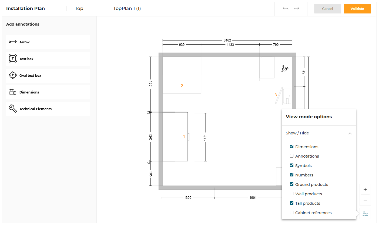The width and height of the screenshot is (379, 226).
Task: Open Technical Elements wrench tool
Action: (x=48, y=109)
